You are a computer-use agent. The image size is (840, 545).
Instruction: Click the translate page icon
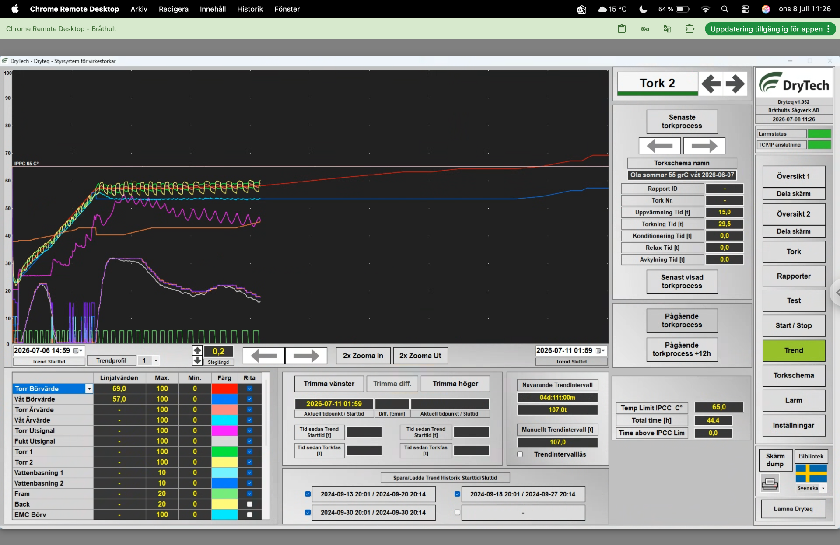pyautogui.click(x=667, y=29)
